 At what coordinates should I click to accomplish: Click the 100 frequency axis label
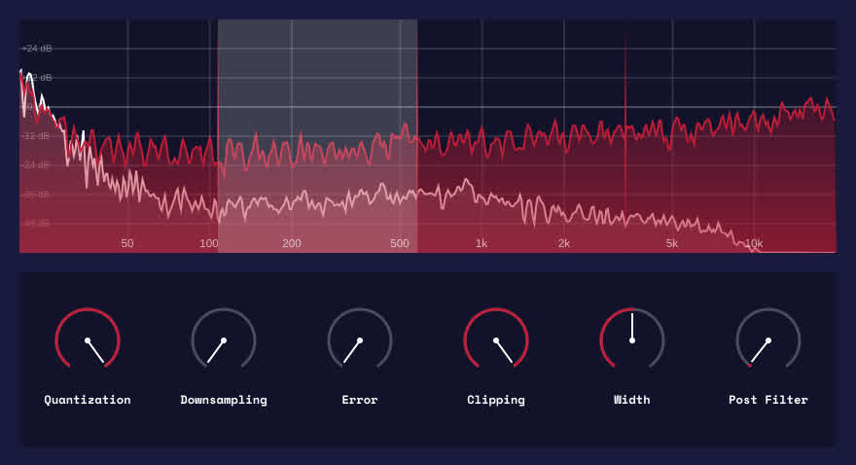(209, 243)
